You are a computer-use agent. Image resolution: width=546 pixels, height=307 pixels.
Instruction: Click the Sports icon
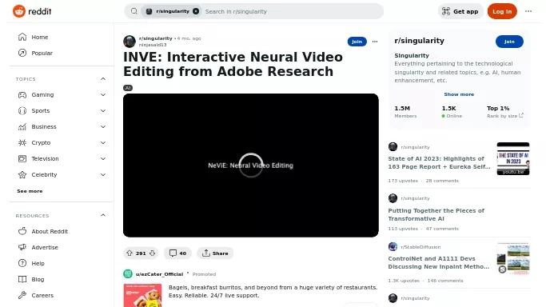click(22, 110)
